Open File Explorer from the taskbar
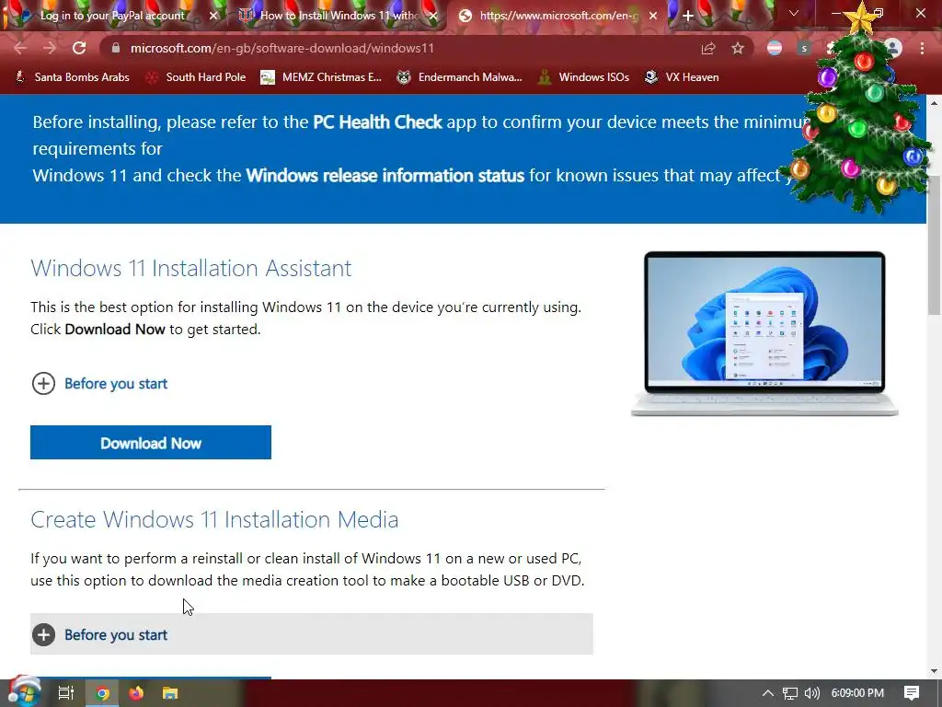942x707 pixels. pos(170,693)
